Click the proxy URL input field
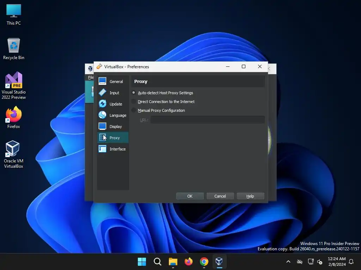This screenshot has height=270, width=361. tap(207, 120)
